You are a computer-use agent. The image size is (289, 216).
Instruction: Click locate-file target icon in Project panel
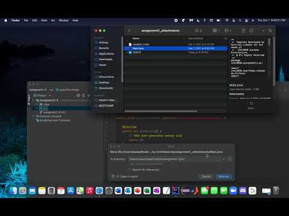coord(78,95)
